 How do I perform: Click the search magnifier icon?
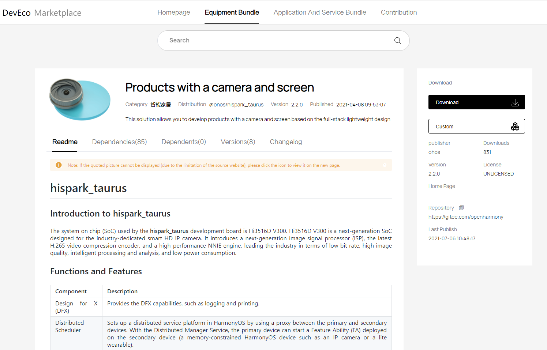(x=397, y=41)
